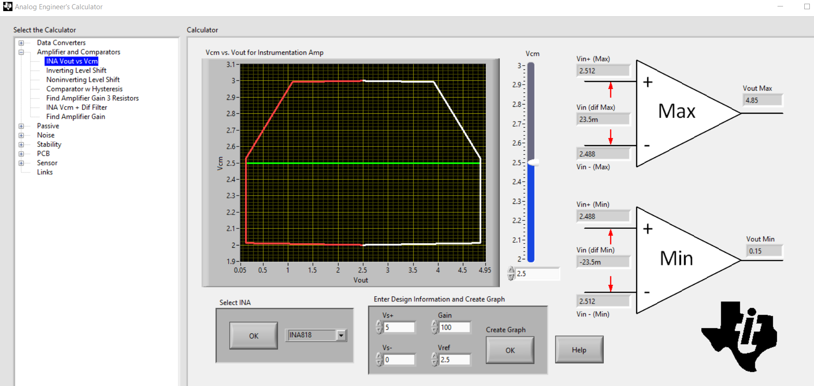Click the Vcm value stepper arrows
This screenshot has width=814, height=386.
click(511, 273)
